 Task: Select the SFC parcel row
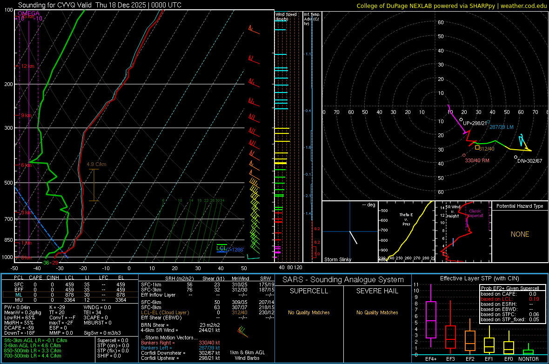(x=70, y=285)
